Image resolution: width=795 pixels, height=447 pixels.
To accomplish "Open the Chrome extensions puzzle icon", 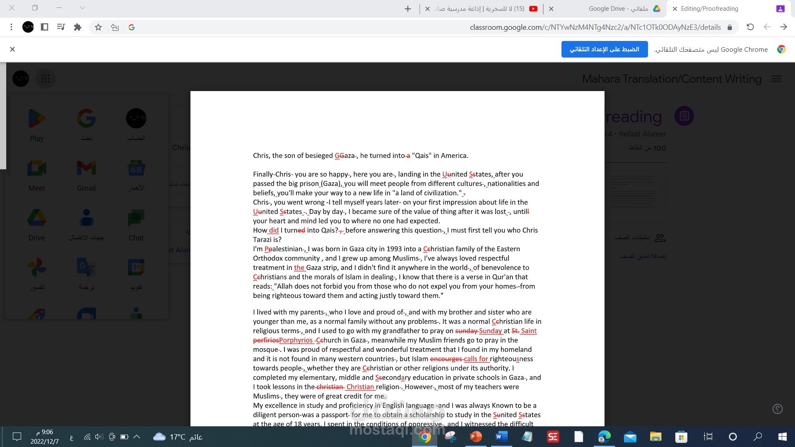I will tap(77, 27).
